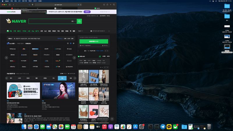Open the on-screen keyboard icon in search box
This screenshot has height=131, width=233.
[73, 21]
